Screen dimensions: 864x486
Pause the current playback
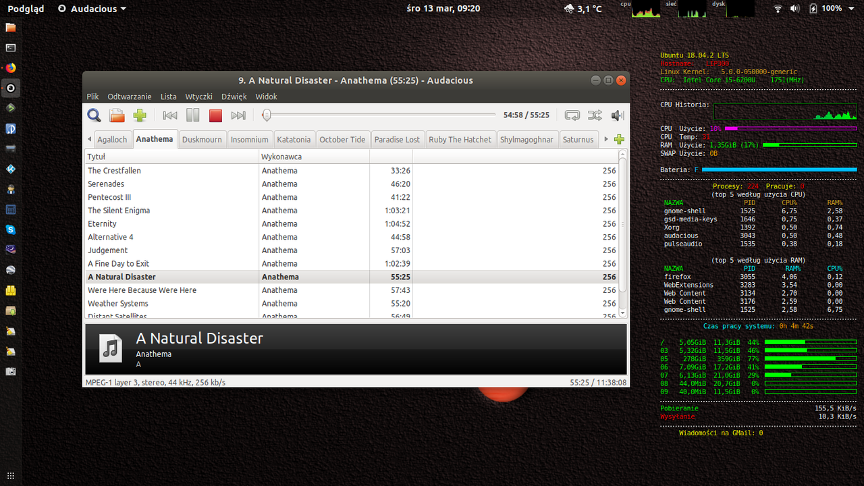pyautogui.click(x=193, y=115)
